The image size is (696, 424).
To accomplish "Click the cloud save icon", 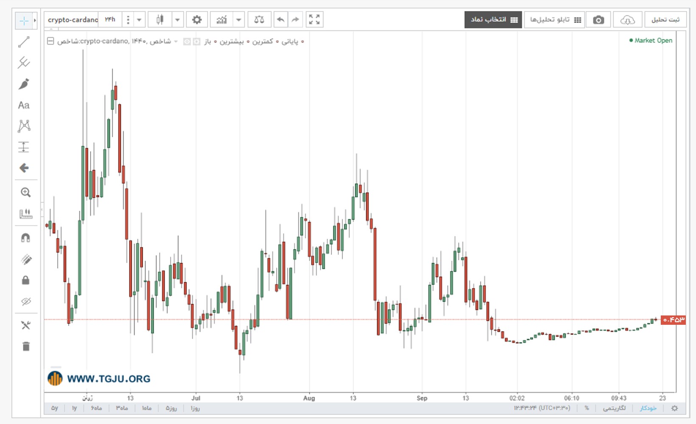I will tap(628, 20).
